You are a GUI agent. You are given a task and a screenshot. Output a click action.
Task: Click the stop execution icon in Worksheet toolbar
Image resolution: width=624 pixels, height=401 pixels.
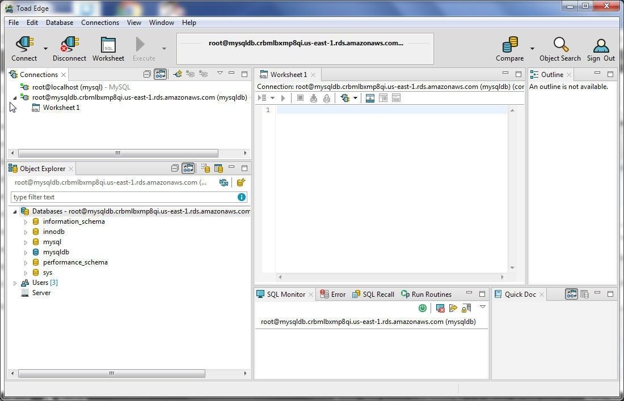pyautogui.click(x=301, y=98)
